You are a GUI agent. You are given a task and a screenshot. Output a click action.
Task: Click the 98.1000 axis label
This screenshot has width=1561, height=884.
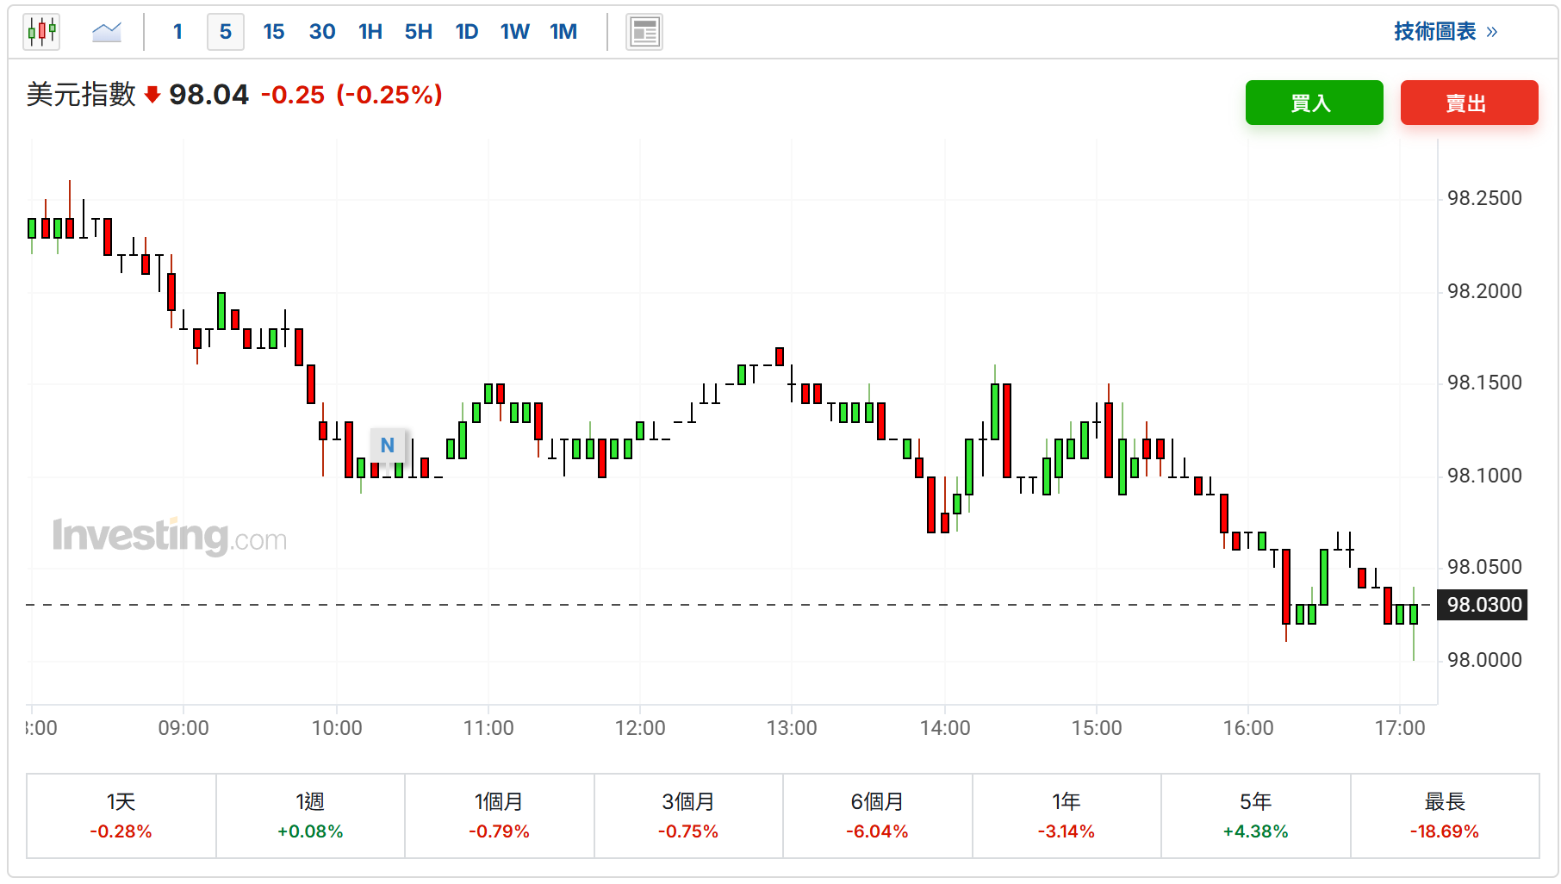[x=1484, y=476]
